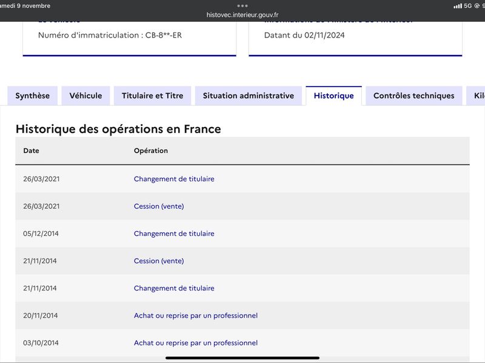The height and width of the screenshot is (363, 485).
Task: Select the Historique tab
Action: [334, 96]
